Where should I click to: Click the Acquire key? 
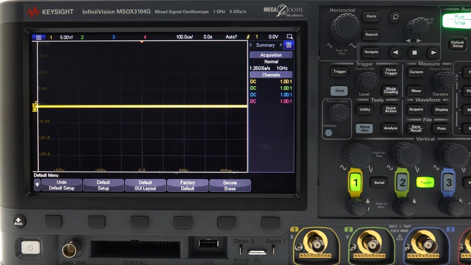[x=416, y=109]
